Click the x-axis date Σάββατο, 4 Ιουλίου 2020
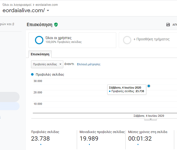 (149, 116)
